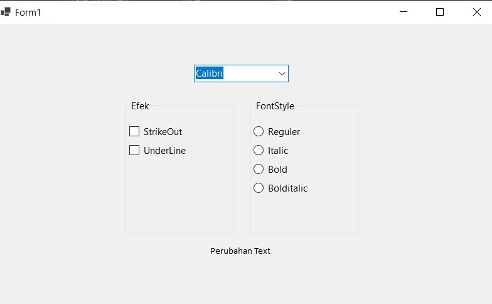Click the selected Calibri text in combo box
The width and height of the screenshot is (492, 304).
pos(210,73)
